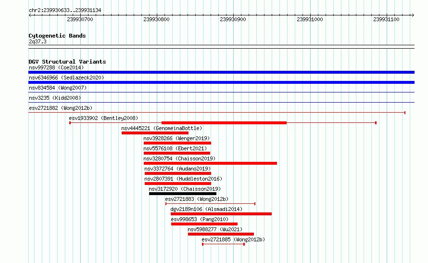Select the nsv6346966 blue variant bar
Screen dimensions: 428x263
pos(221,82)
